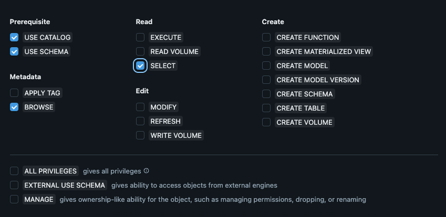Screen dimensions: 446x217
Task: Tick CREATE MATERIALIZED VIEW checkbox
Action: pos(266,52)
